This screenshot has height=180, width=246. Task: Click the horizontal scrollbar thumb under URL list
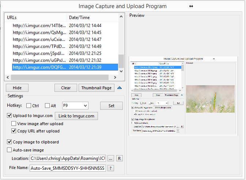(x=60, y=77)
